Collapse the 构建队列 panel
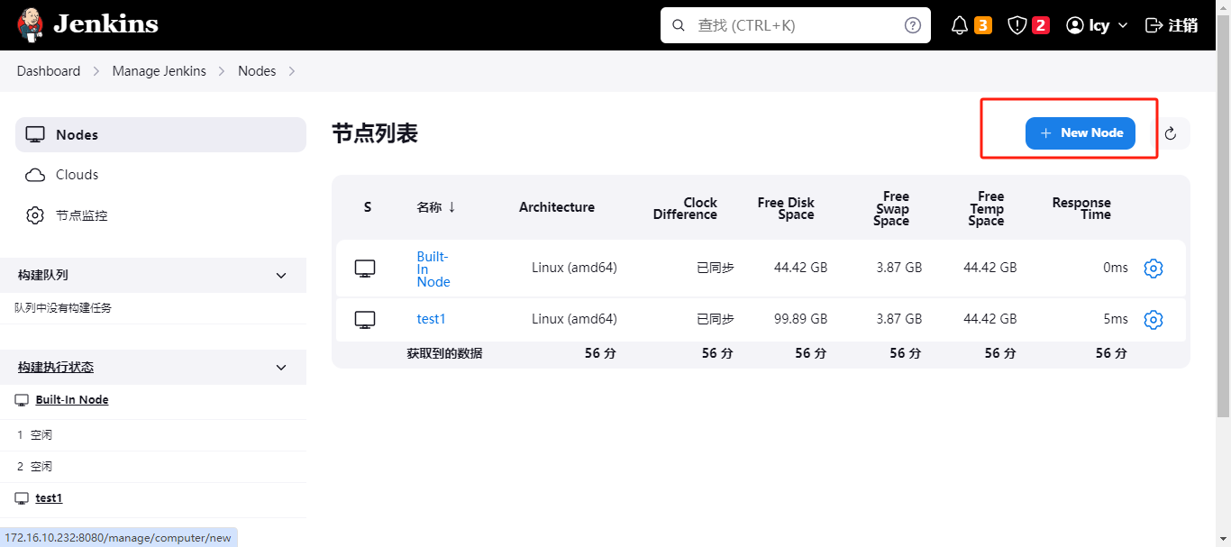Viewport: 1231px width, 547px height. coord(281,275)
